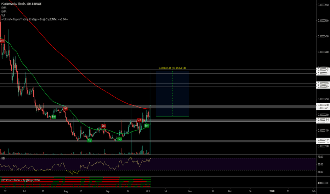Click the Nov date on time axis
Screen dimensions: 330x194
[190, 191]
